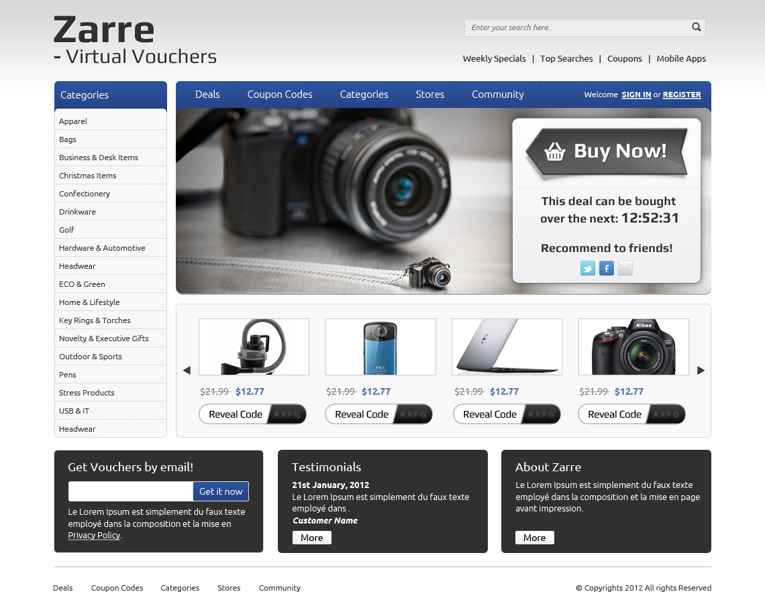Click the air pump product thumbnail
The image size is (765, 610).
pyautogui.click(x=254, y=347)
